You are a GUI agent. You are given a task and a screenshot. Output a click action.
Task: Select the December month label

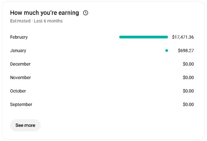point(20,64)
